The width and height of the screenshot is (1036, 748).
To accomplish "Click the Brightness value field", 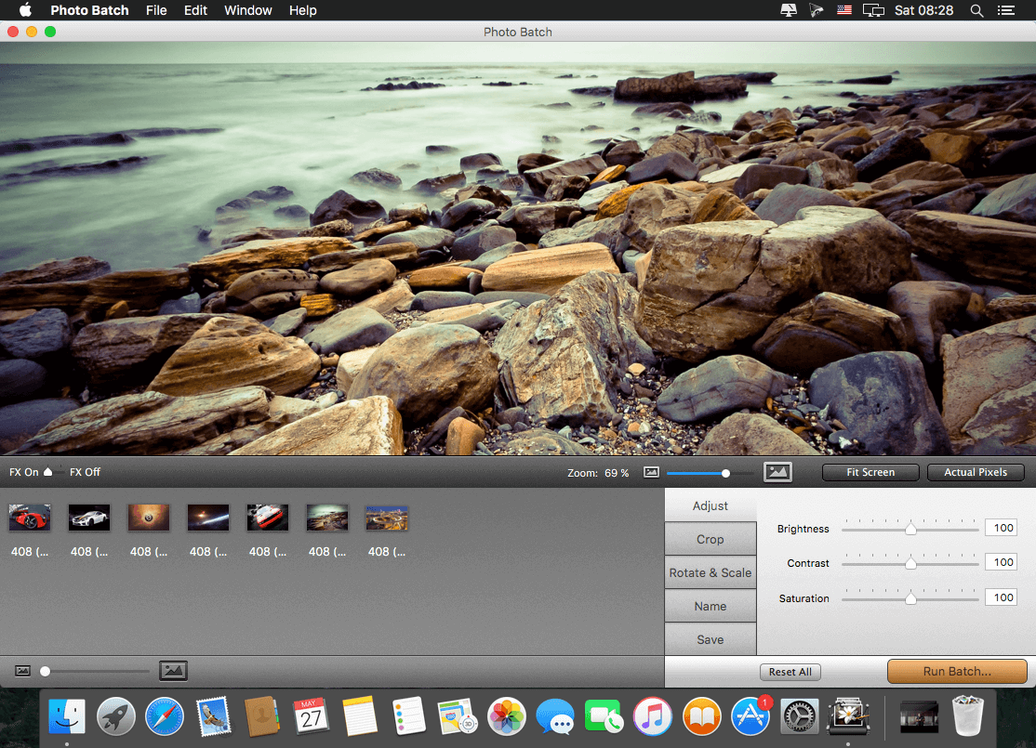I will tap(1001, 528).
